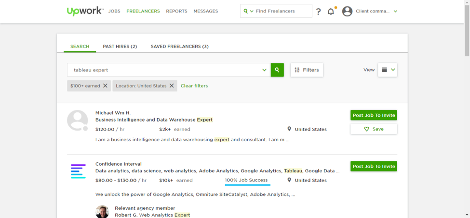Open Michael Wm H. profile name link
This screenshot has width=470, height=218.
(x=113, y=112)
